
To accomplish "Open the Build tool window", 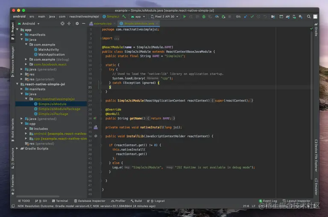I will (x=136, y=201).
